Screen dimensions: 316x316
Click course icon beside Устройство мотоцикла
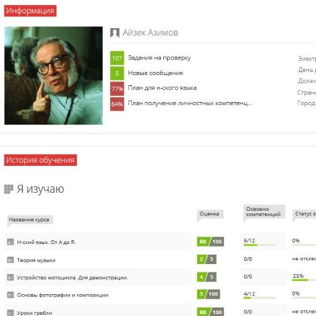click(11, 277)
